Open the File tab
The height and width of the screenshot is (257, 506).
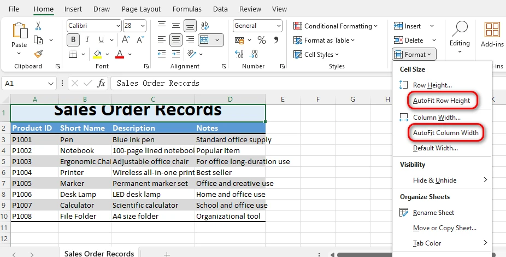coord(14,9)
